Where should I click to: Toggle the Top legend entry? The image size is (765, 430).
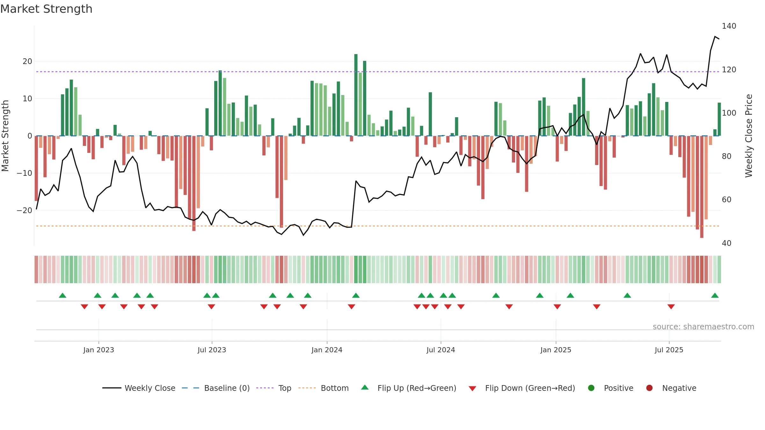click(274, 388)
